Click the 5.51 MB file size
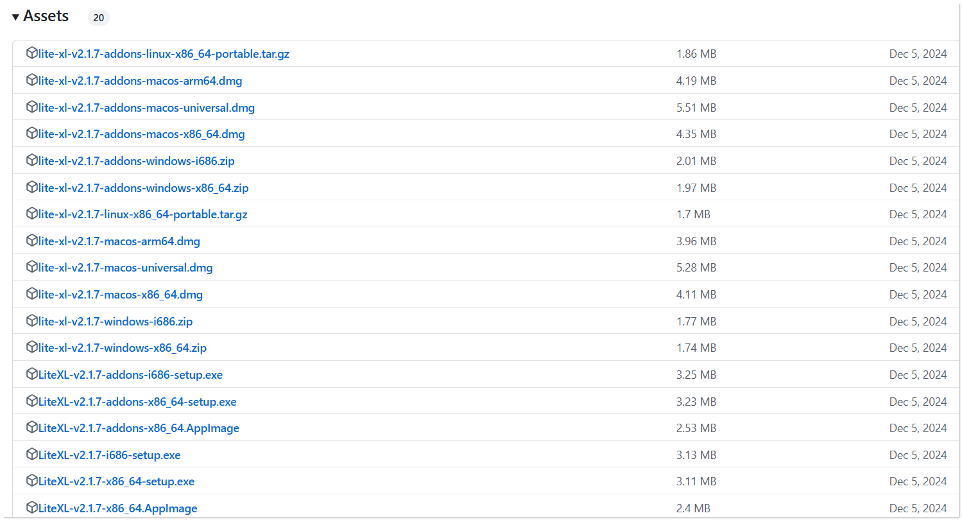Screen dimensions: 962x520 [696, 108]
